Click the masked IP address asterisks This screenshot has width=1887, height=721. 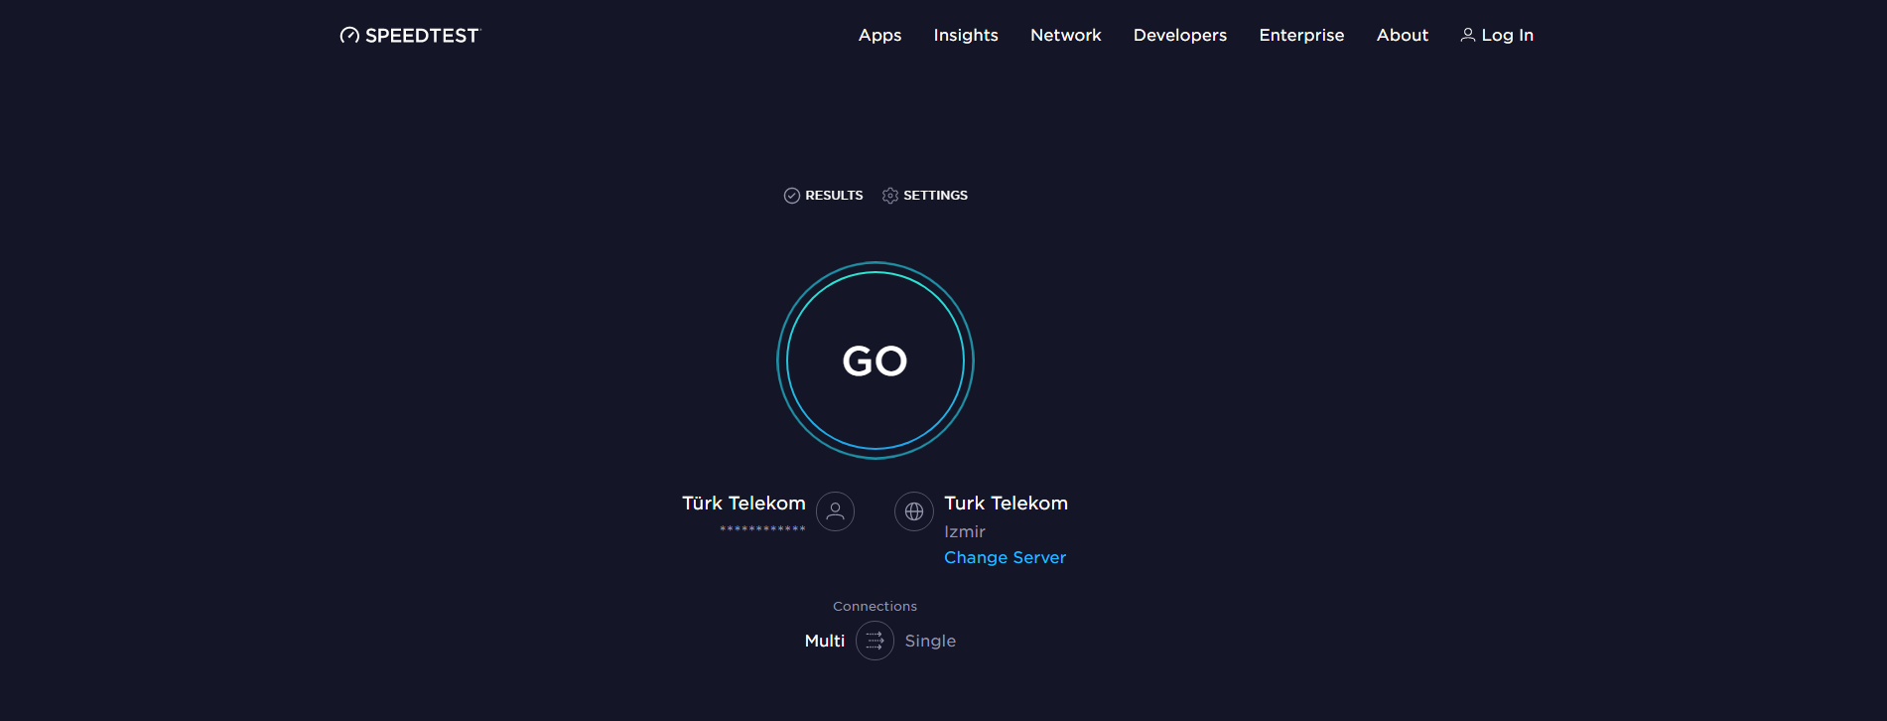(x=762, y=528)
